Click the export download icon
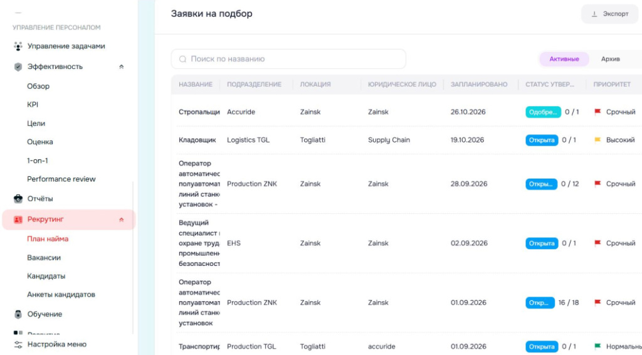The width and height of the screenshot is (642, 355). tap(594, 14)
